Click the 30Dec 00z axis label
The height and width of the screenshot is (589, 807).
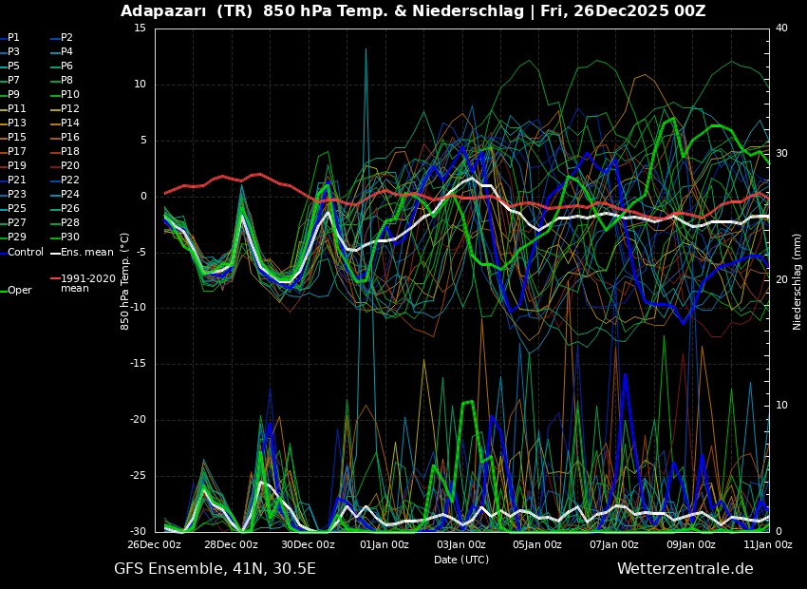coord(309,544)
